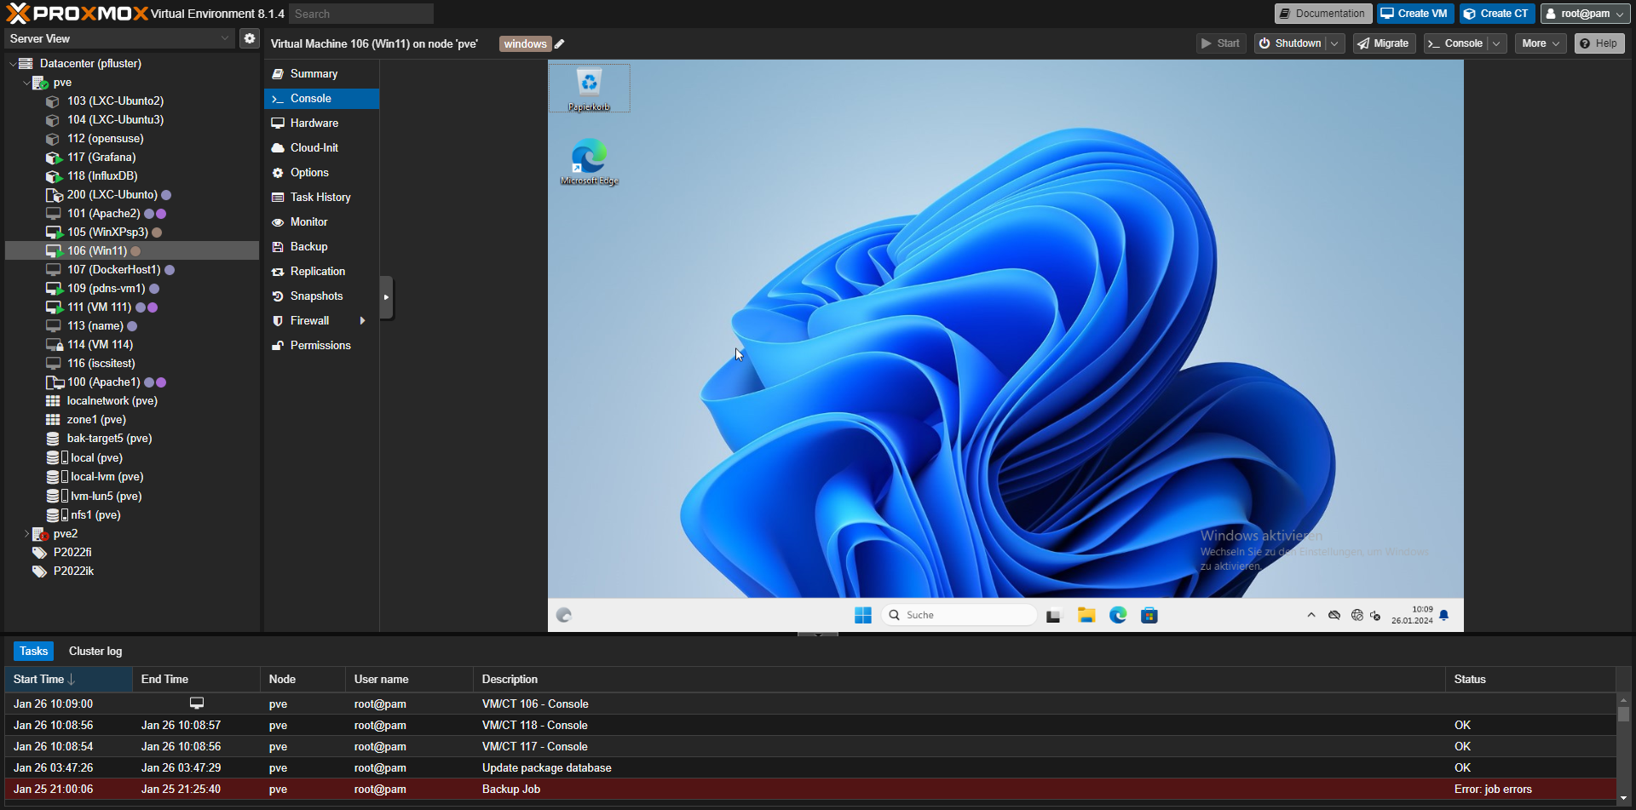Switch to the Tasks tab
This screenshot has width=1636, height=810.
(x=34, y=652)
